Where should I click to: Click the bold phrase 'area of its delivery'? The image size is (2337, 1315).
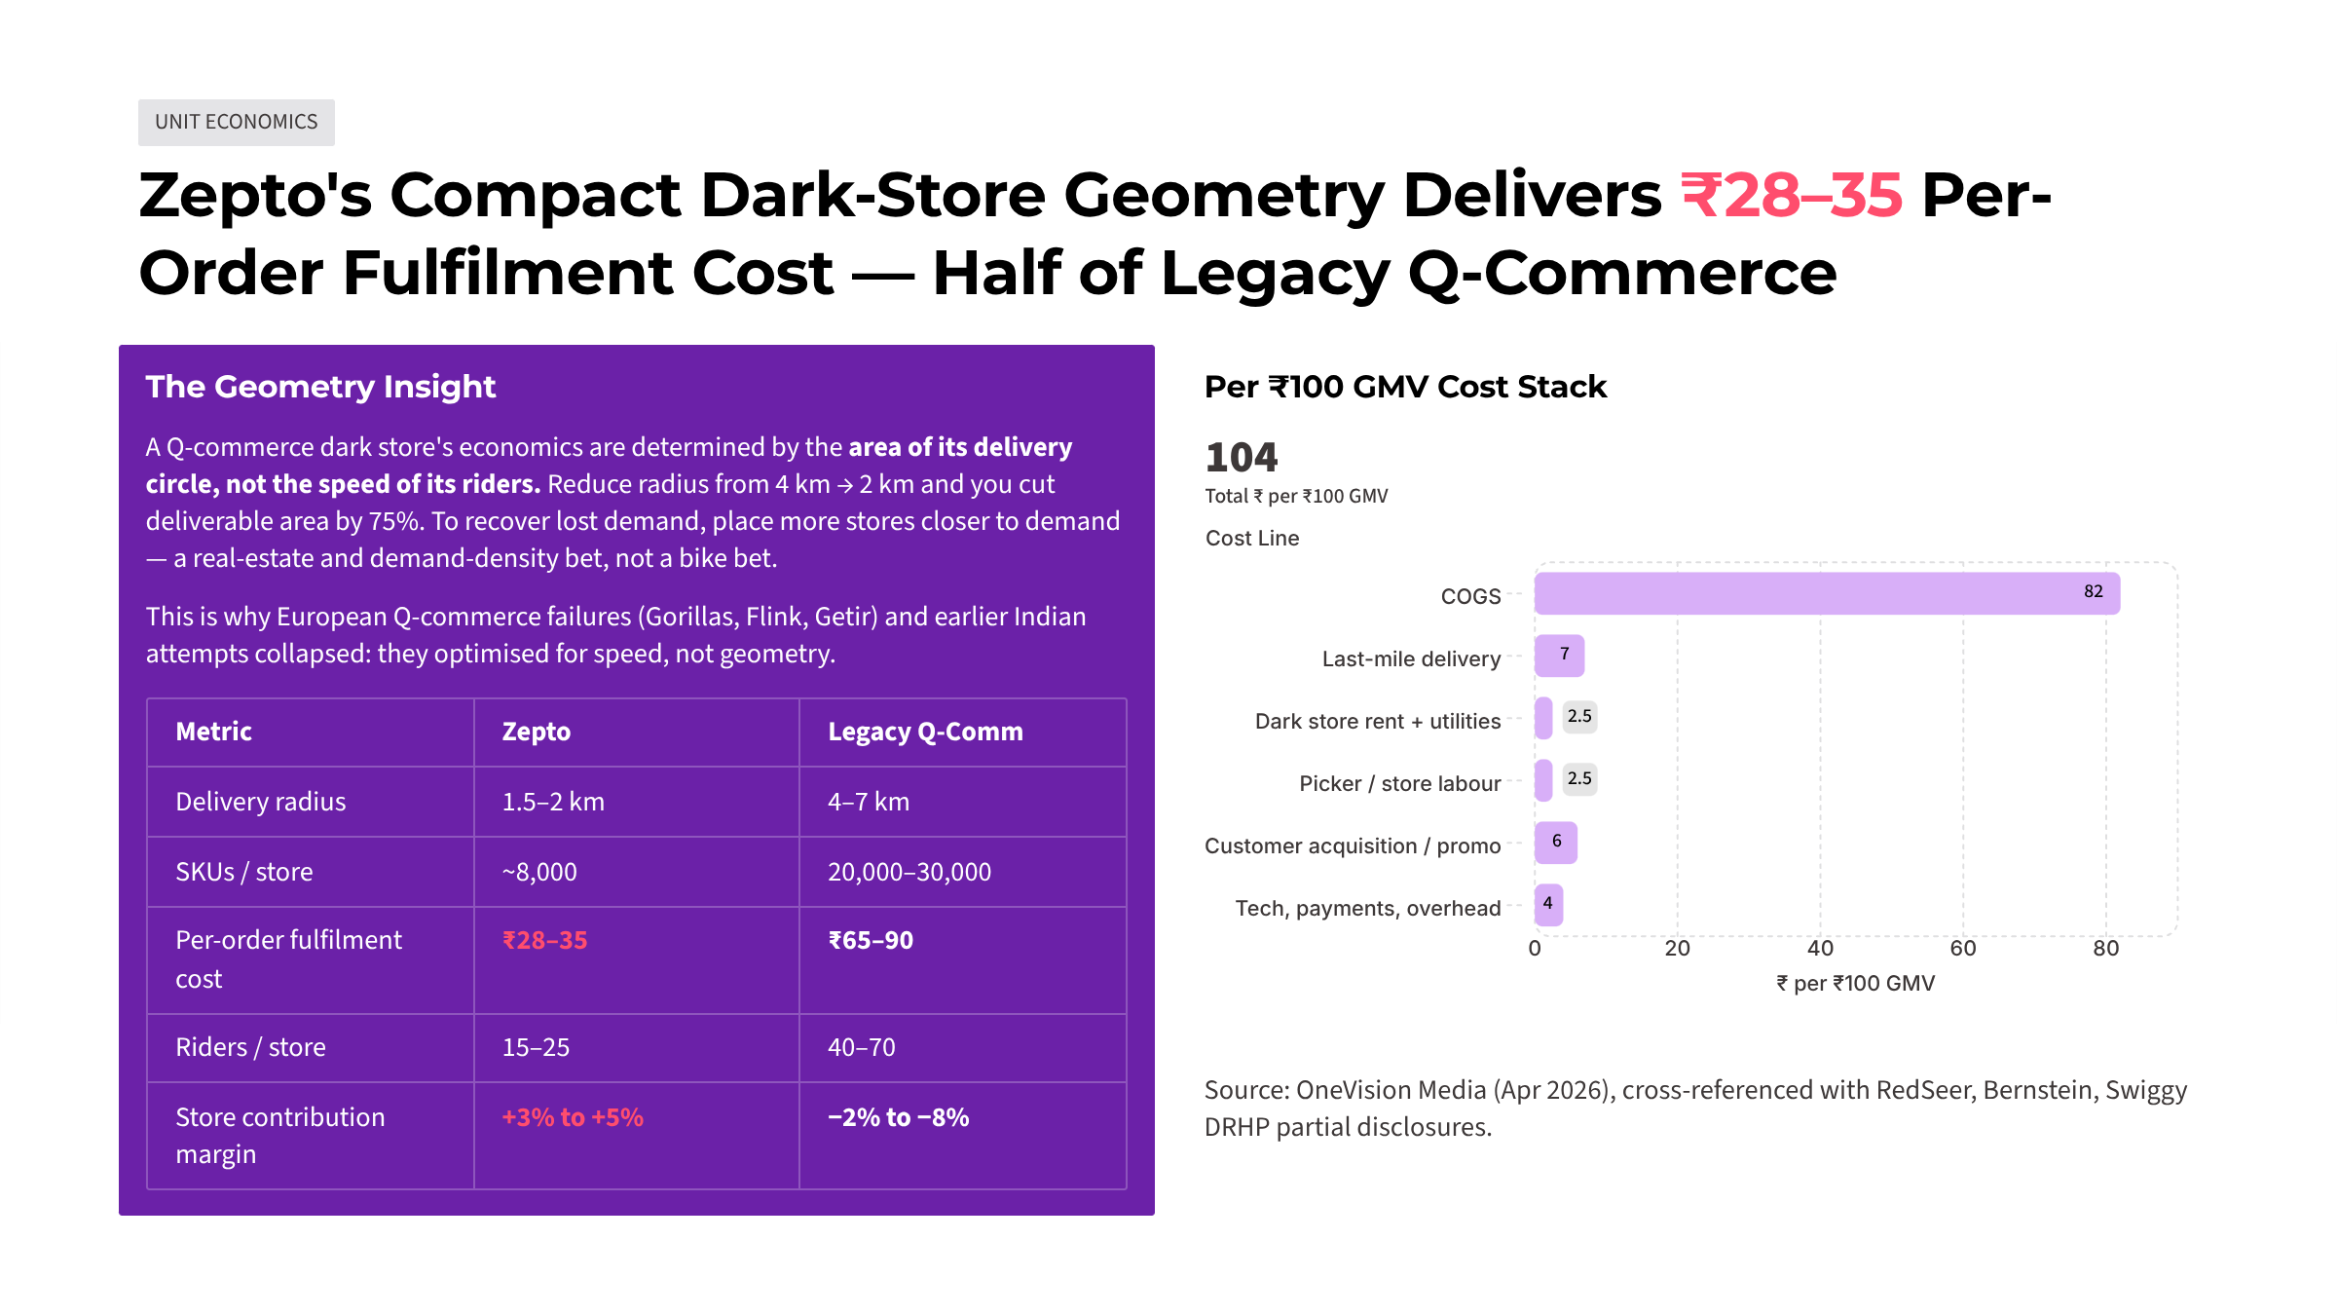960,447
